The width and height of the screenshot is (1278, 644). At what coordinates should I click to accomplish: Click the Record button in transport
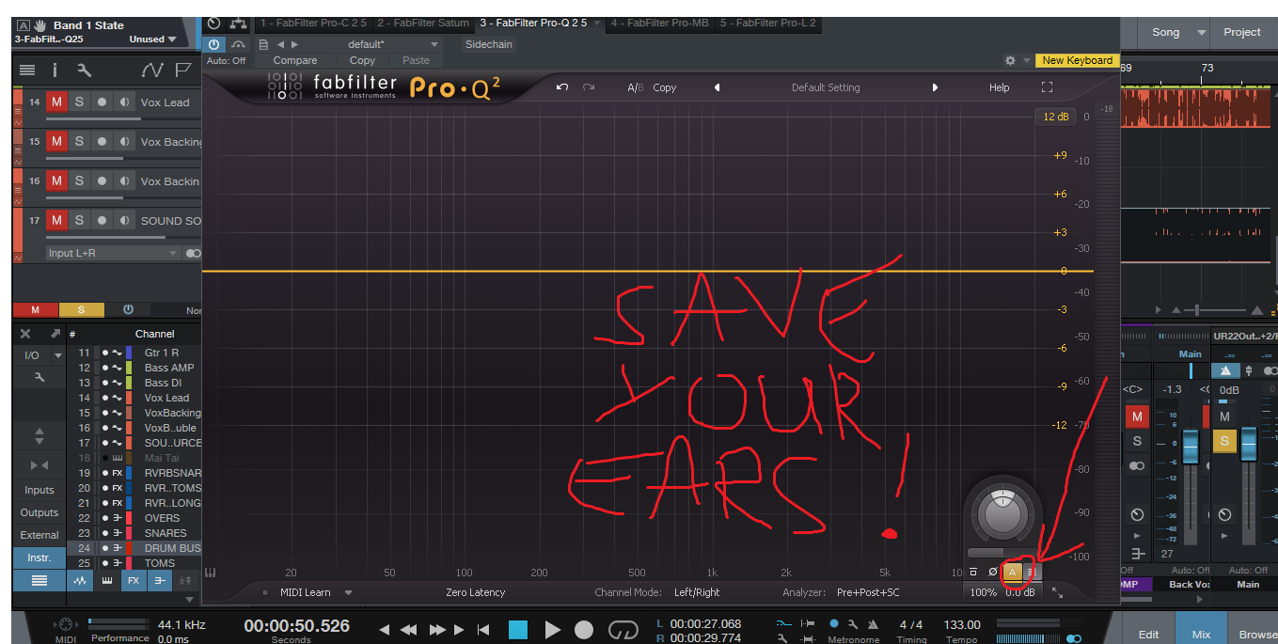click(x=585, y=629)
